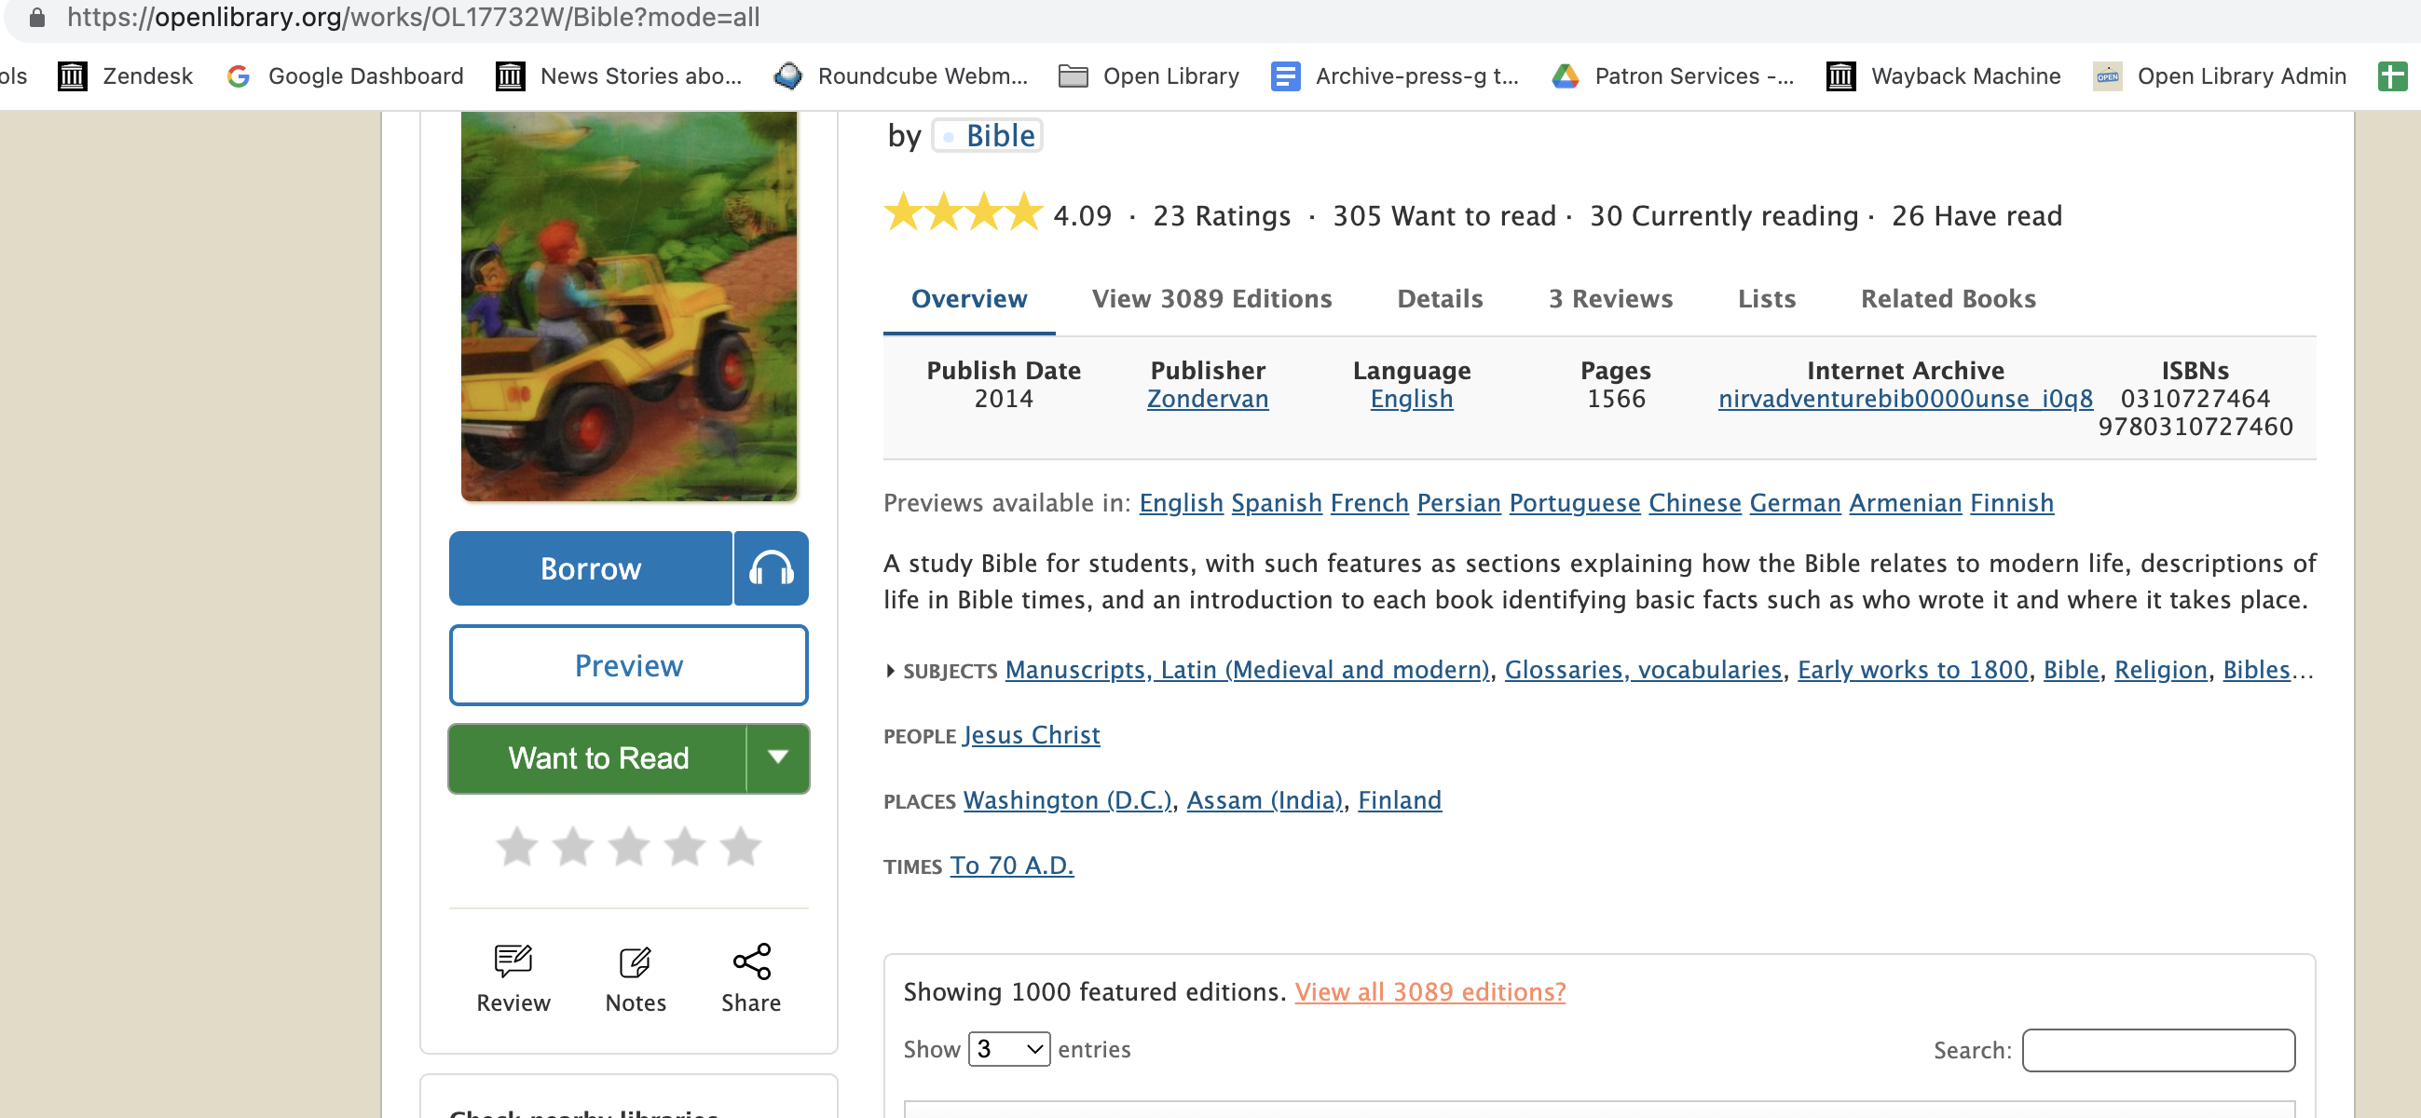The height and width of the screenshot is (1118, 2421).
Task: Open the Open Library bookmark folder icon
Action: click(x=1074, y=76)
